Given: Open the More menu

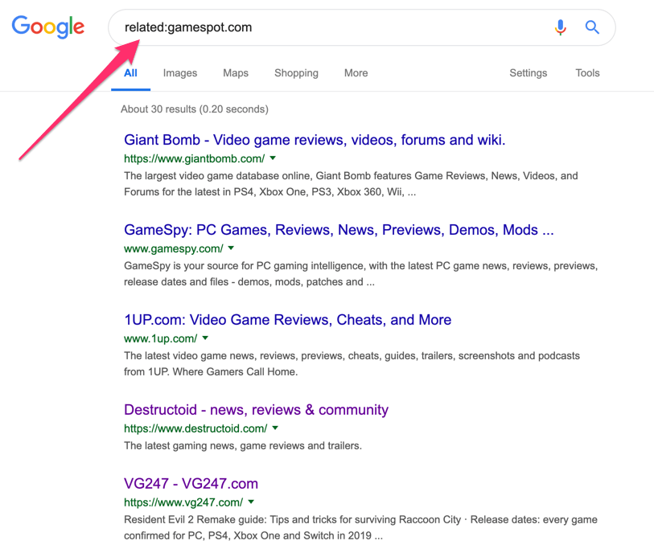Looking at the screenshot, I should pos(356,73).
